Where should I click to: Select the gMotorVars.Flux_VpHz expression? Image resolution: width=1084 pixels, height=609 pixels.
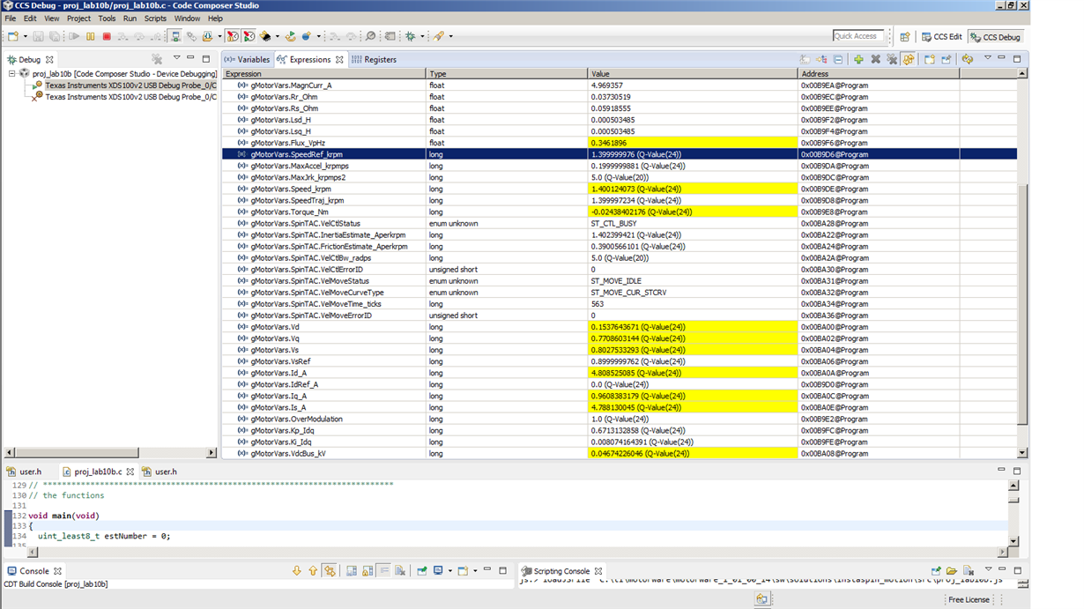(287, 143)
